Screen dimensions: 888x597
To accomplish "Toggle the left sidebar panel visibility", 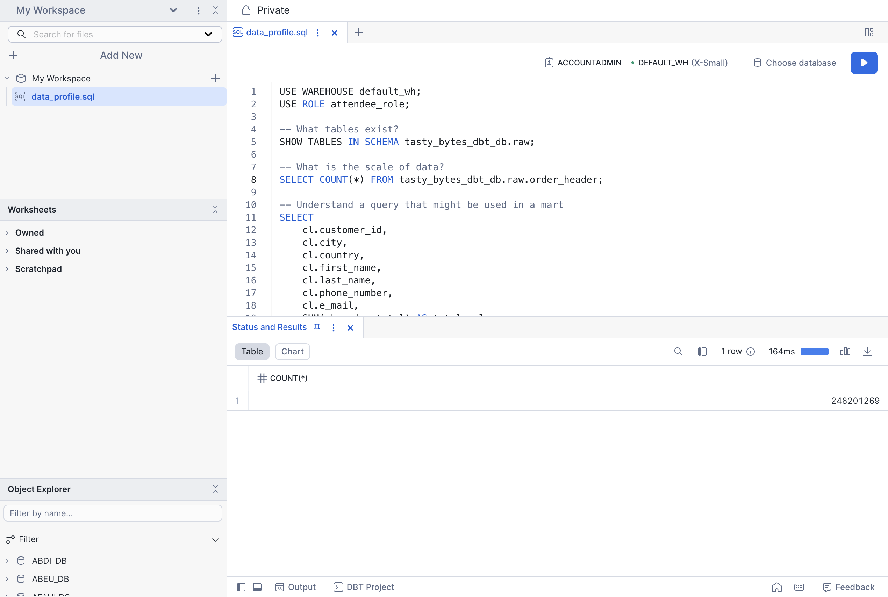I will tap(241, 587).
